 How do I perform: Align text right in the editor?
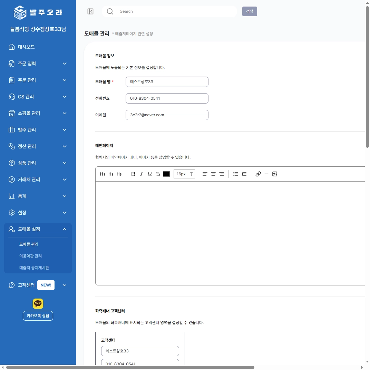(x=222, y=174)
